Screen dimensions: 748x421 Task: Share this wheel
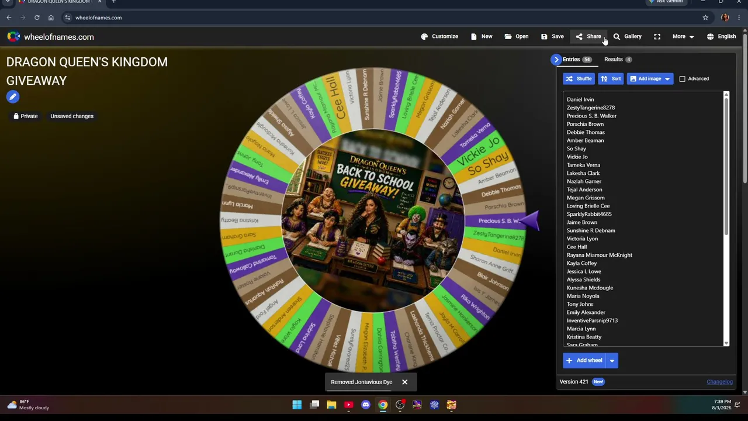[x=588, y=36]
